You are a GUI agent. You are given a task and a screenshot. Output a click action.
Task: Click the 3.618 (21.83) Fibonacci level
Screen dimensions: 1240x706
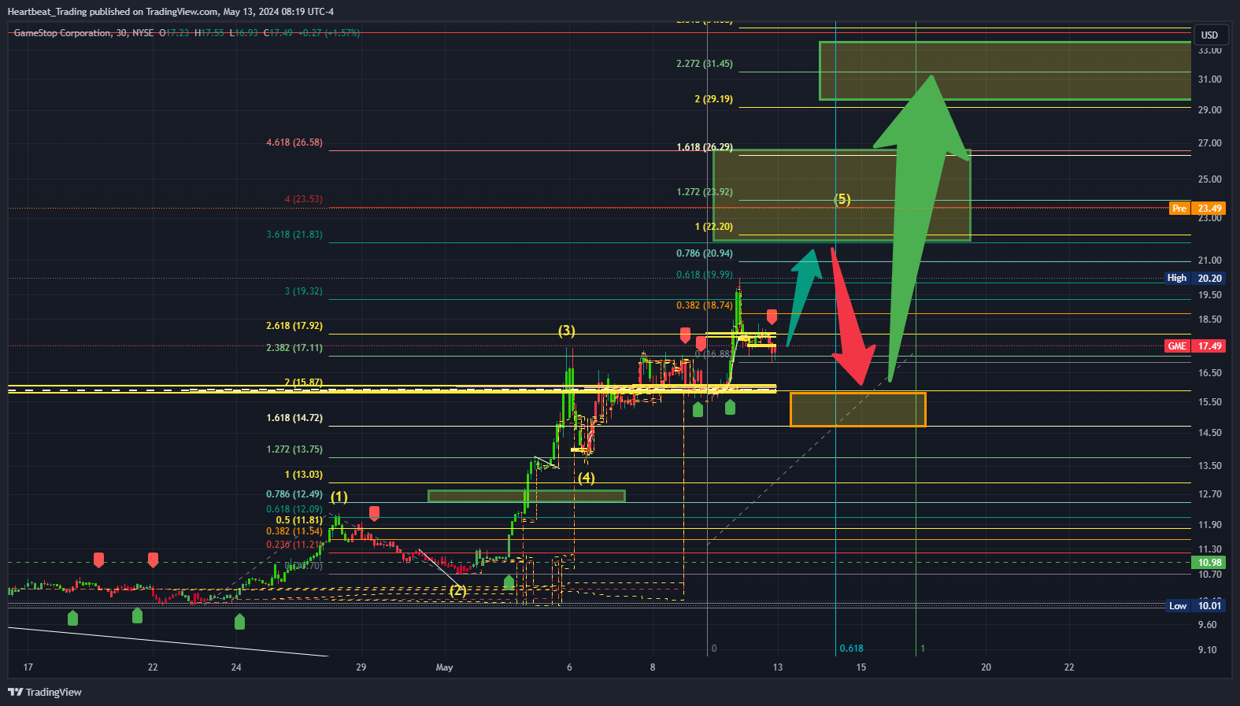click(x=294, y=235)
